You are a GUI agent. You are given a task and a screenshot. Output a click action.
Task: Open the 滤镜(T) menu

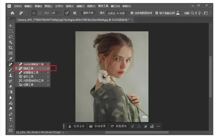(80, 6)
